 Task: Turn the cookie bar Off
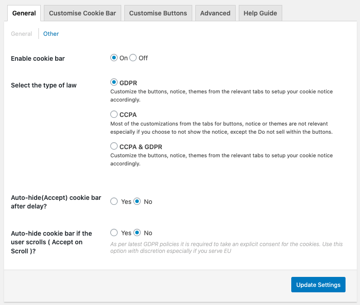133,58
